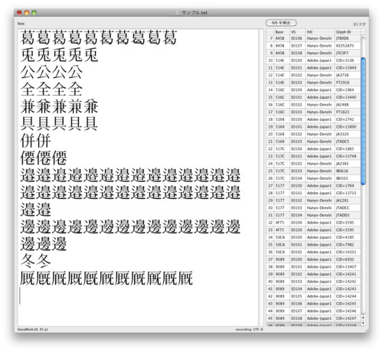Select row 15 with CID+13440
Image resolution: width=383 pixels, height=352 pixels.
[x=313, y=97]
